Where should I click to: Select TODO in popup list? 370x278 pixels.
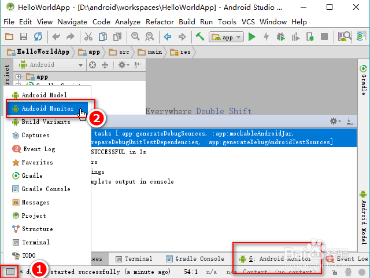point(47,255)
